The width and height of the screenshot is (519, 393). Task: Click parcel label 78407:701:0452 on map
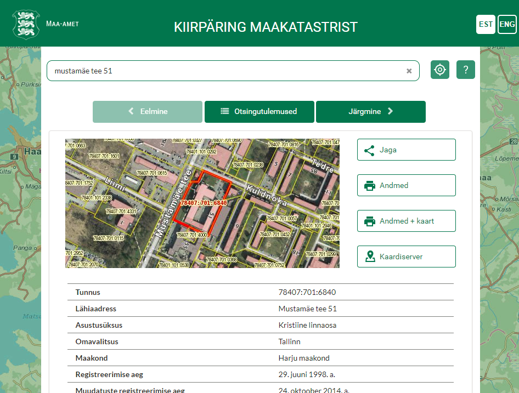click(x=275, y=234)
